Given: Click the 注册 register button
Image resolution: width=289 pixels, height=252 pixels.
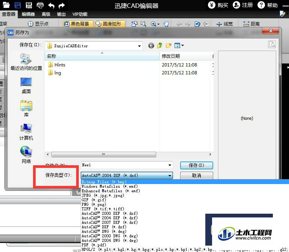Looking at the screenshot, I should pyautogui.click(x=243, y=5).
